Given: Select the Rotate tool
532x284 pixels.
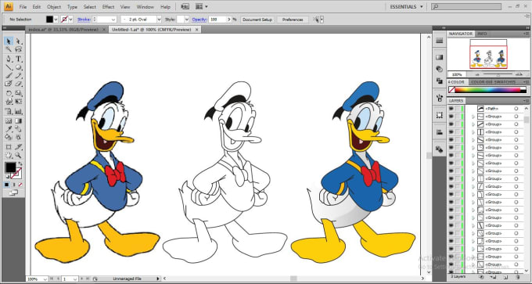Looking at the screenshot, I should [x=9, y=93].
